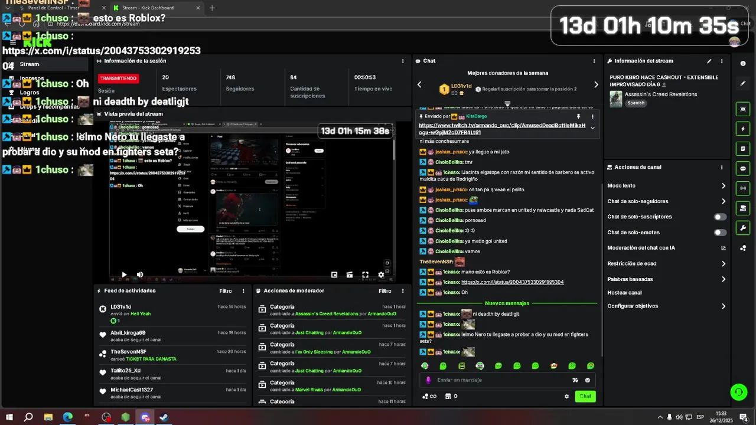Open a new browser tab
This screenshot has width=756, height=425.
212,8
